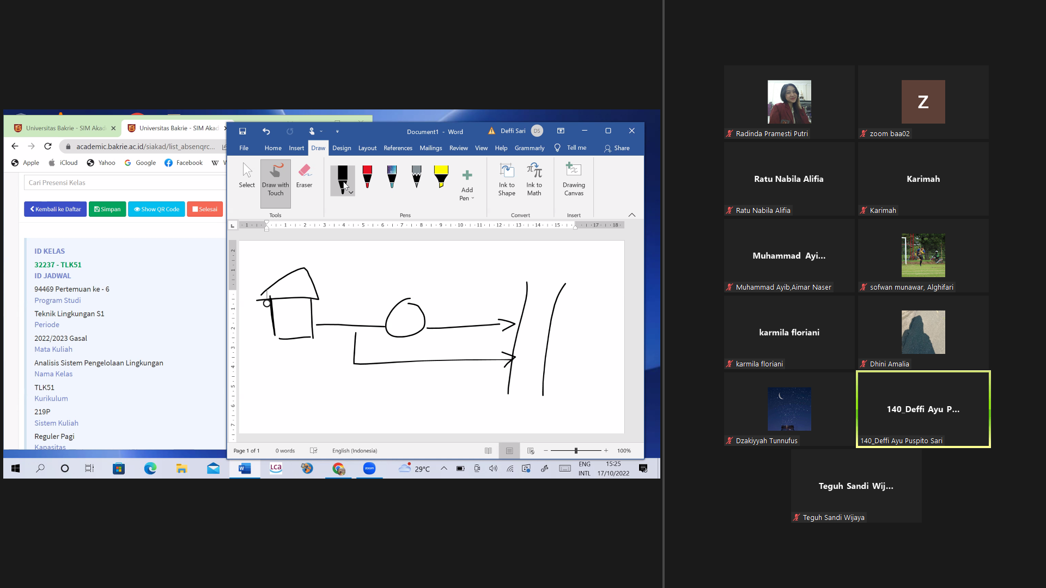Select the galaxy-colored pen
1046x588 pixels.
[392, 177]
